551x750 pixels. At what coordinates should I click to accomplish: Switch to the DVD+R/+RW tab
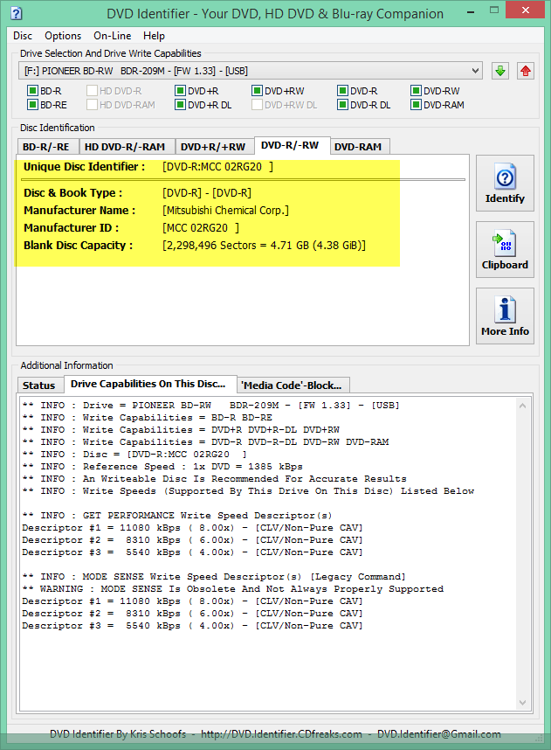coord(213,147)
